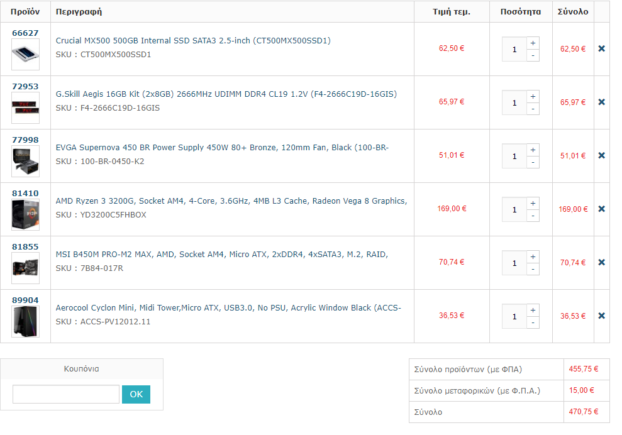Screen dimensions: 622x435
Task: Open EVGA Supernova 450 BR product link
Action: 222,148
